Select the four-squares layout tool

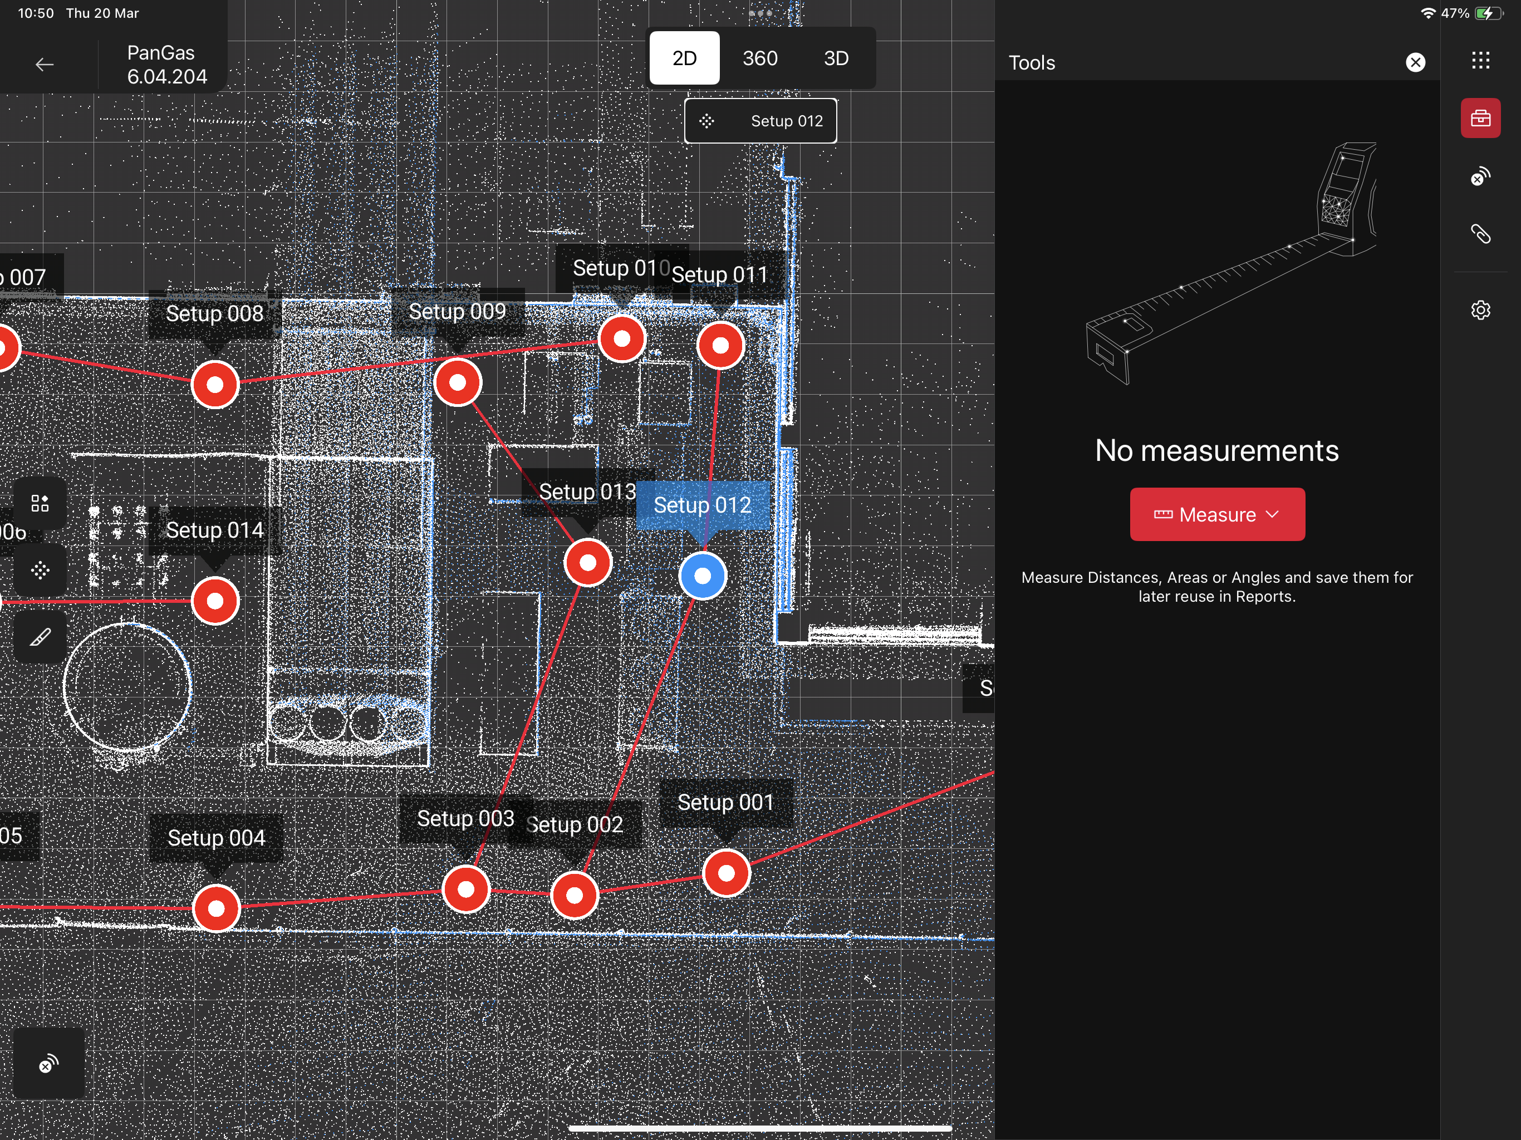pyautogui.click(x=40, y=503)
